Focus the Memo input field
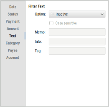This screenshot has width=109, height=107. click(x=77, y=32)
